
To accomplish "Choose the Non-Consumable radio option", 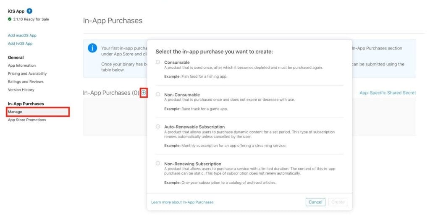I will pyautogui.click(x=158, y=94).
